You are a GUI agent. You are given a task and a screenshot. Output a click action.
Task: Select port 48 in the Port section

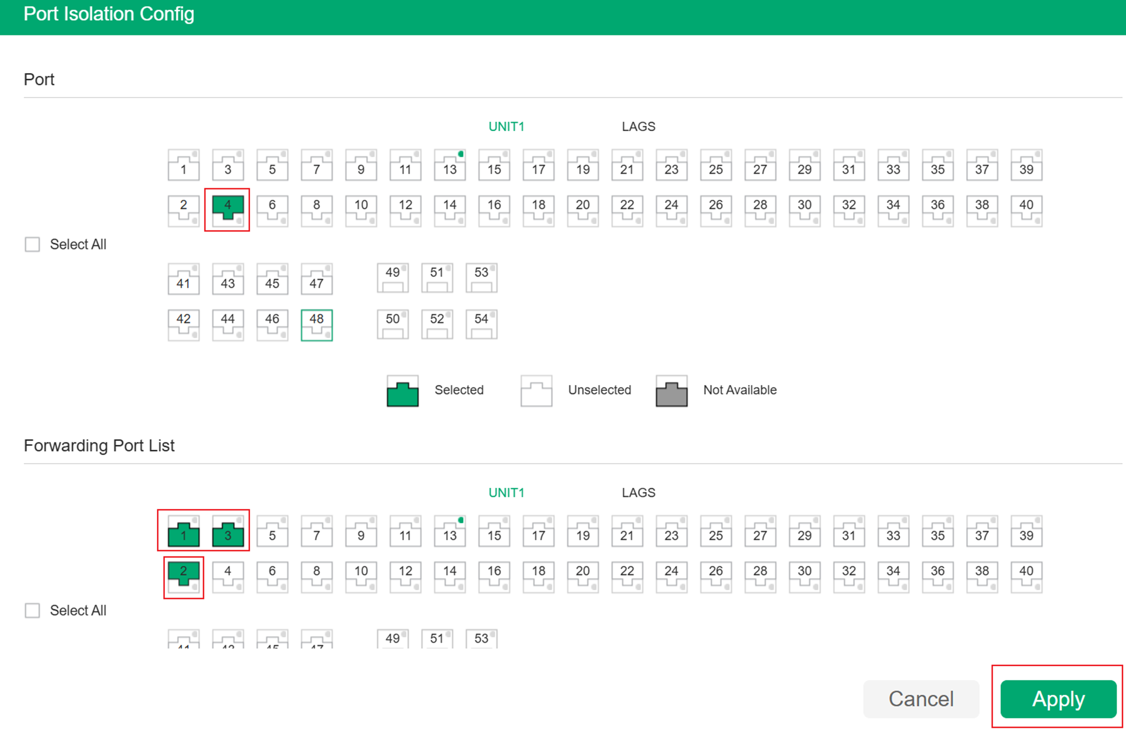click(x=316, y=325)
